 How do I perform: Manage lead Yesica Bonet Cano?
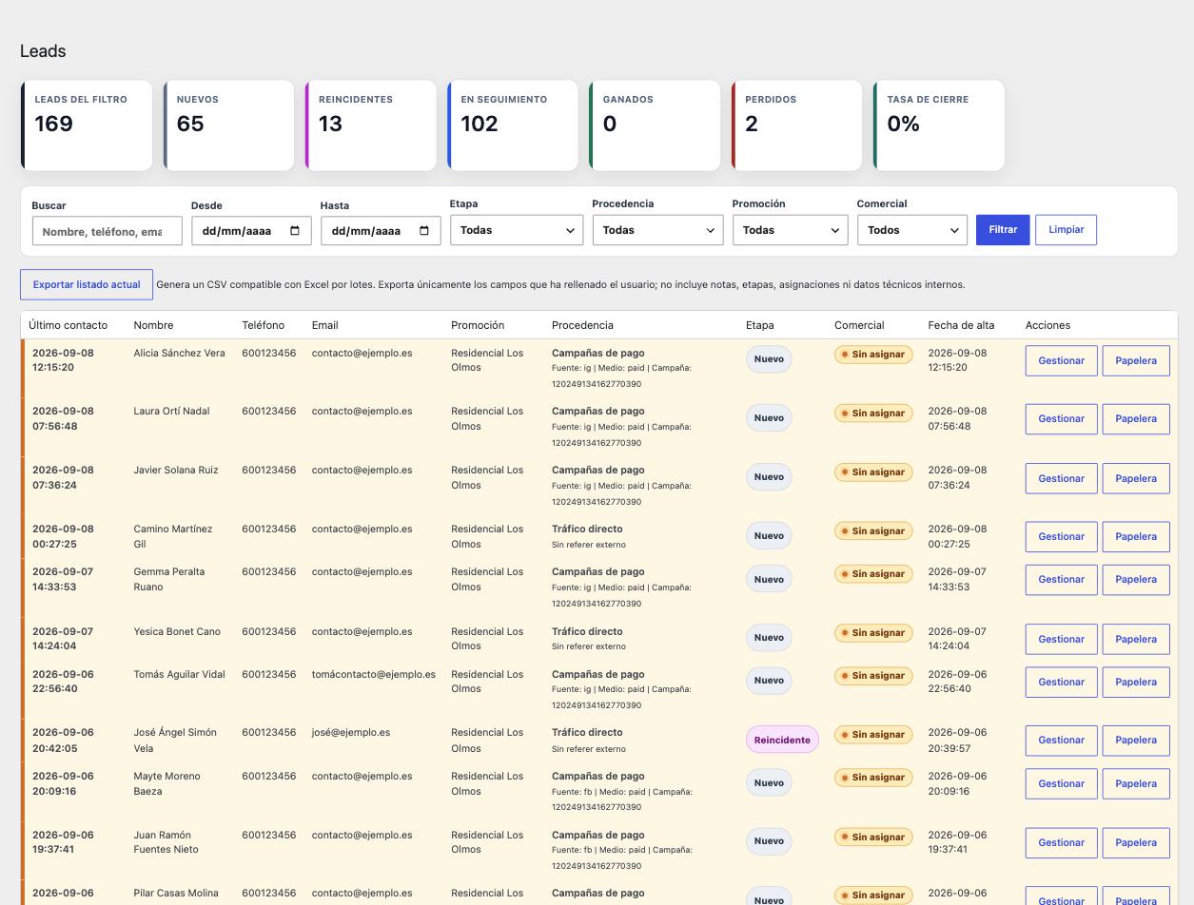point(1061,639)
